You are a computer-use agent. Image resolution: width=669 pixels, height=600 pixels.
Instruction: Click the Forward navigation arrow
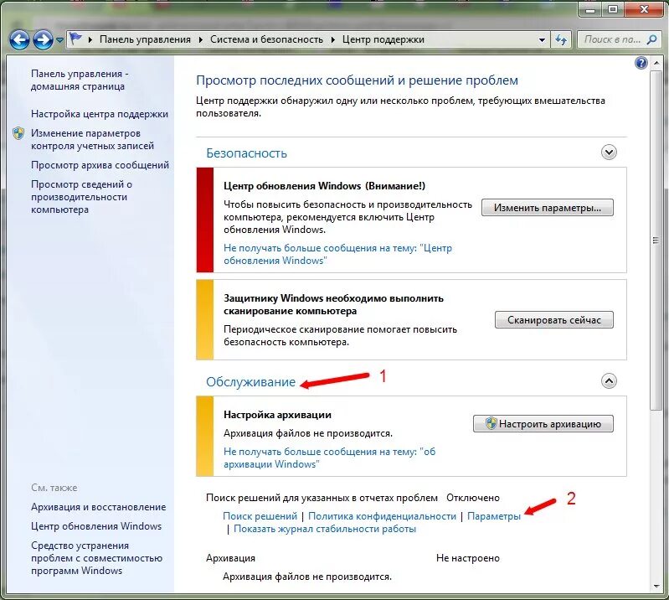tap(43, 40)
